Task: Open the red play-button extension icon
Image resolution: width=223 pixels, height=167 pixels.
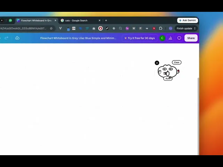Action: click(154, 29)
